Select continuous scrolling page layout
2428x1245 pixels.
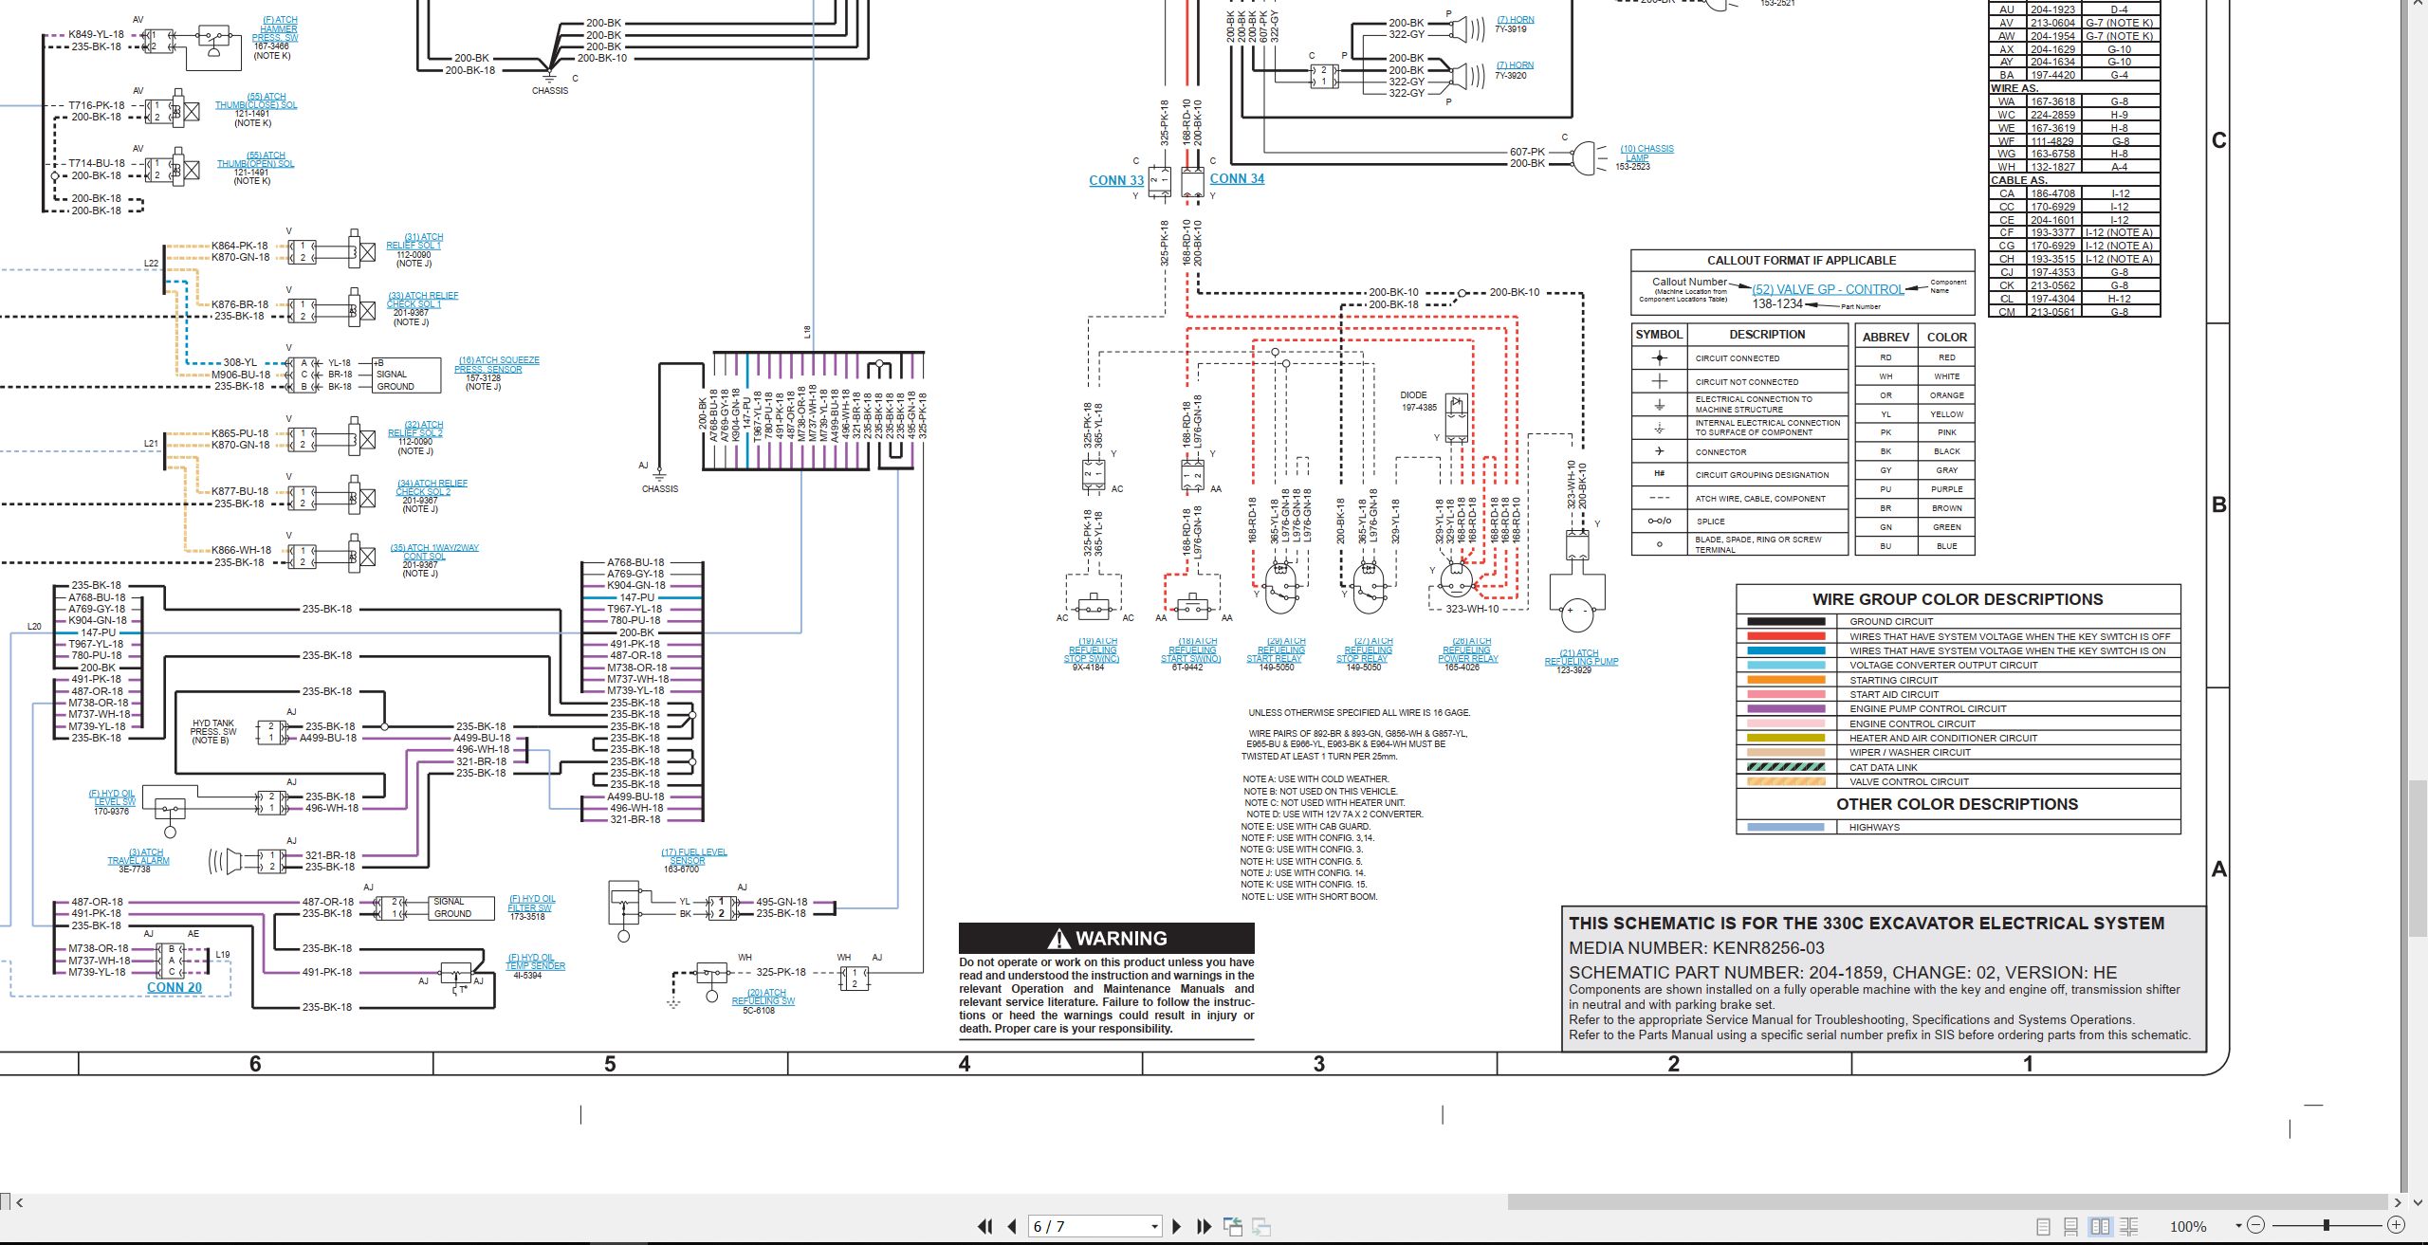coord(2071,1226)
